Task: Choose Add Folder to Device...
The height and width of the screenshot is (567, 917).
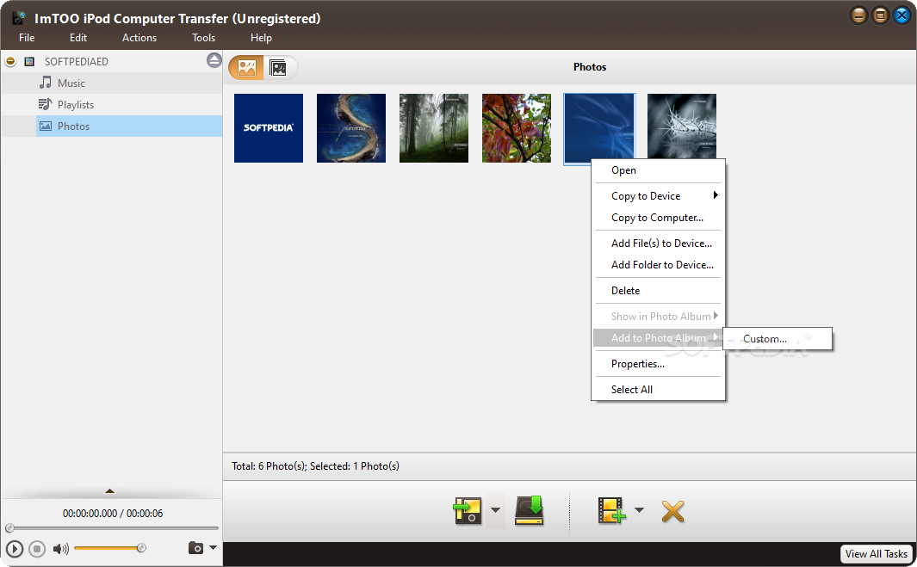Action: click(x=658, y=265)
